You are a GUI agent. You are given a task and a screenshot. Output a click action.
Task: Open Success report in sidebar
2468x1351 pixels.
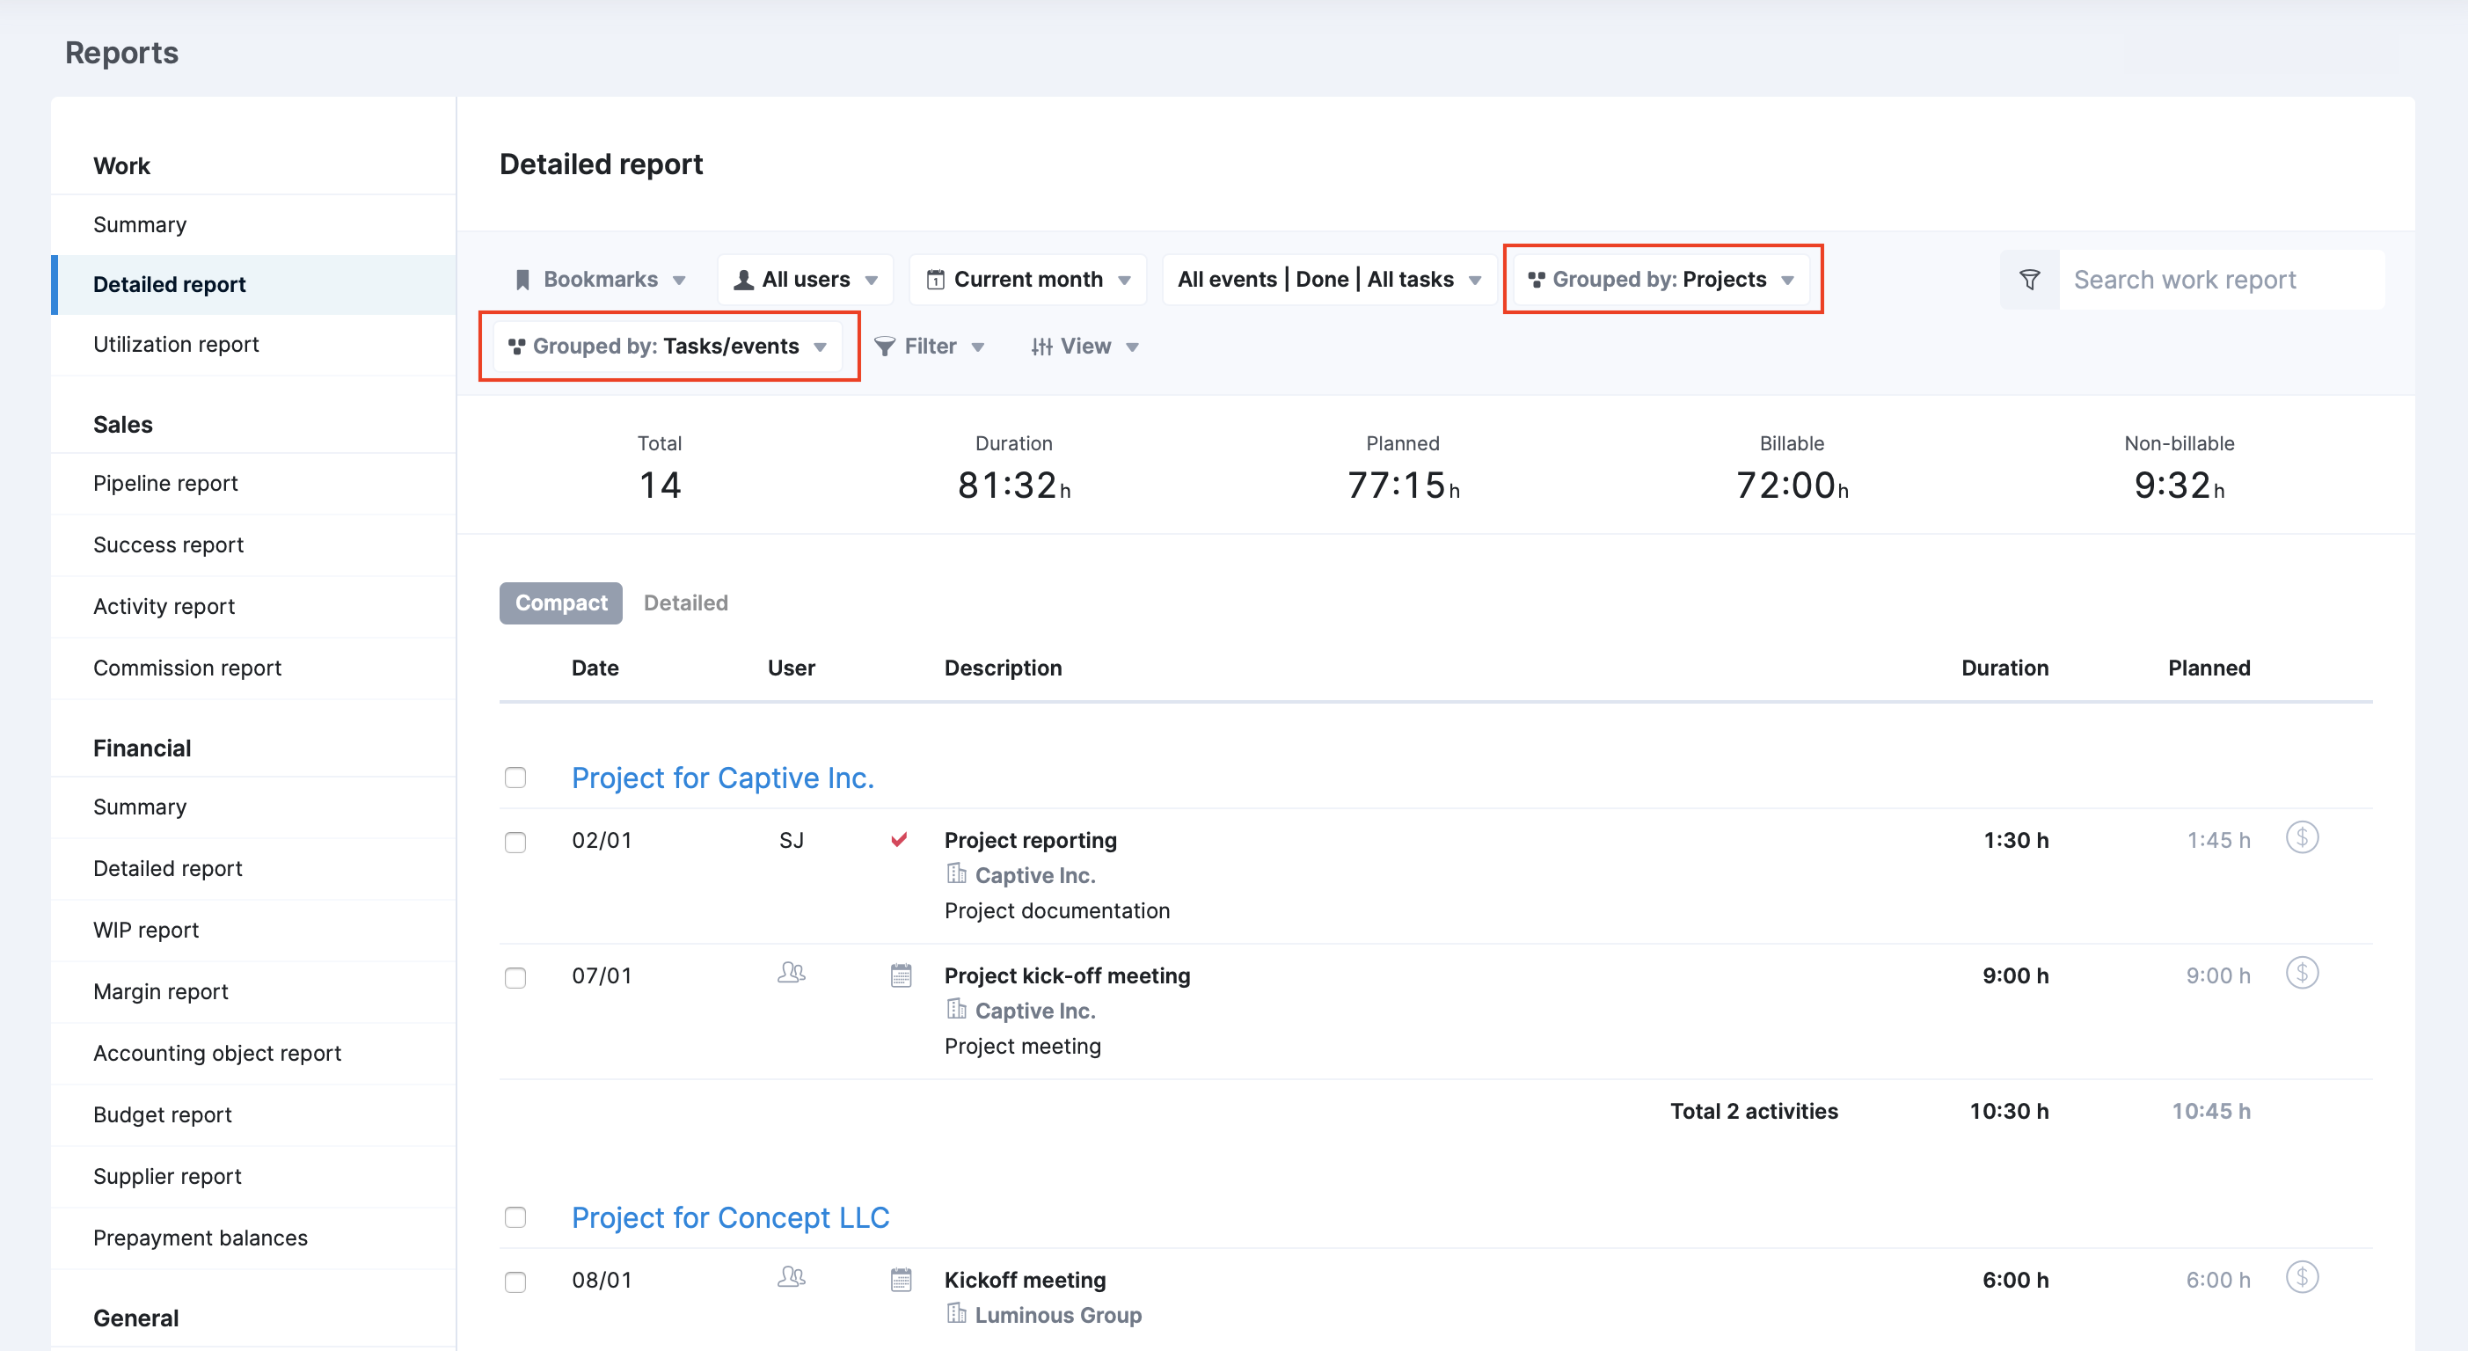tap(254, 544)
